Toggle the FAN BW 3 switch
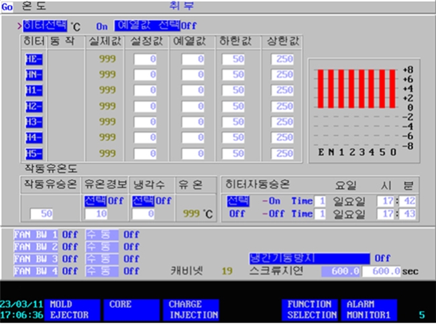This screenshot has width=436, height=326. click(x=37, y=259)
